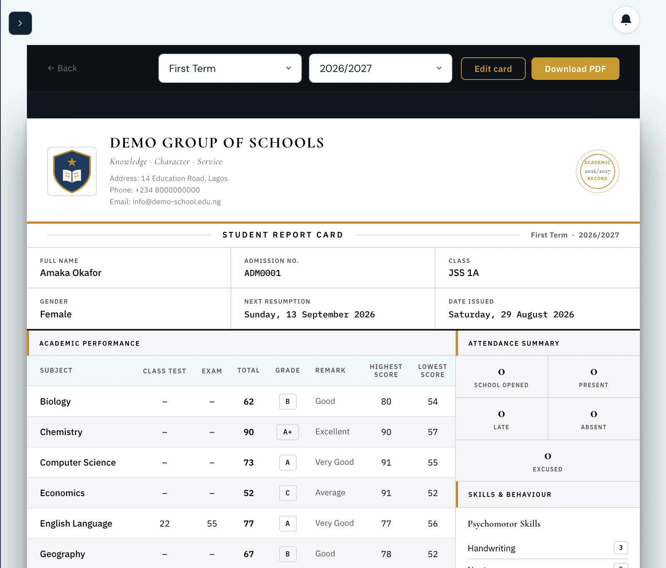The width and height of the screenshot is (666, 568).
Task: Click the English Language total score 77
Action: (x=249, y=524)
